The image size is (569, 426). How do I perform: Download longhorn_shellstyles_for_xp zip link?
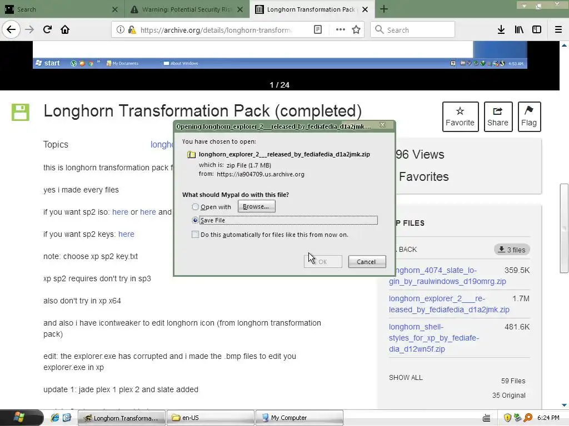[x=434, y=338]
